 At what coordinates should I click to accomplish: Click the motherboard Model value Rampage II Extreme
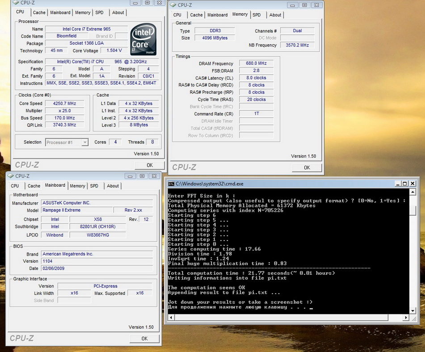77,210
